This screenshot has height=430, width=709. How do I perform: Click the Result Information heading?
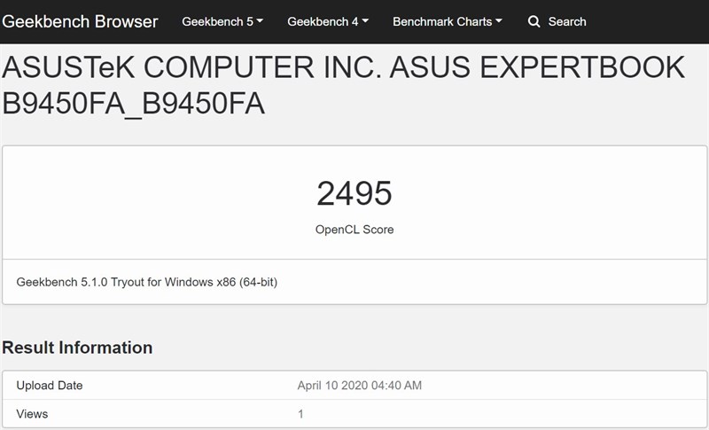(77, 348)
